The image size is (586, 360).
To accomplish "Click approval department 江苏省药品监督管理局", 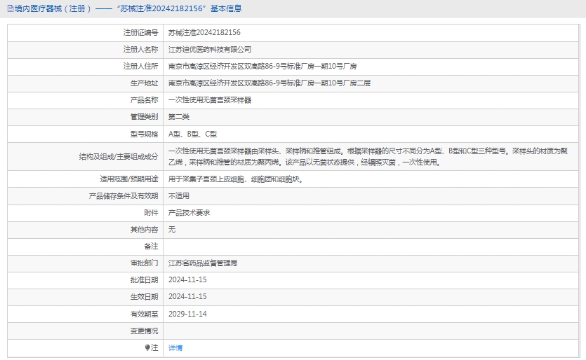I will (203, 263).
